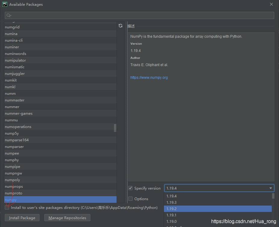Viewport: 279px width, 227px height.
Task: Select the numpoly package
Action: coord(60,180)
